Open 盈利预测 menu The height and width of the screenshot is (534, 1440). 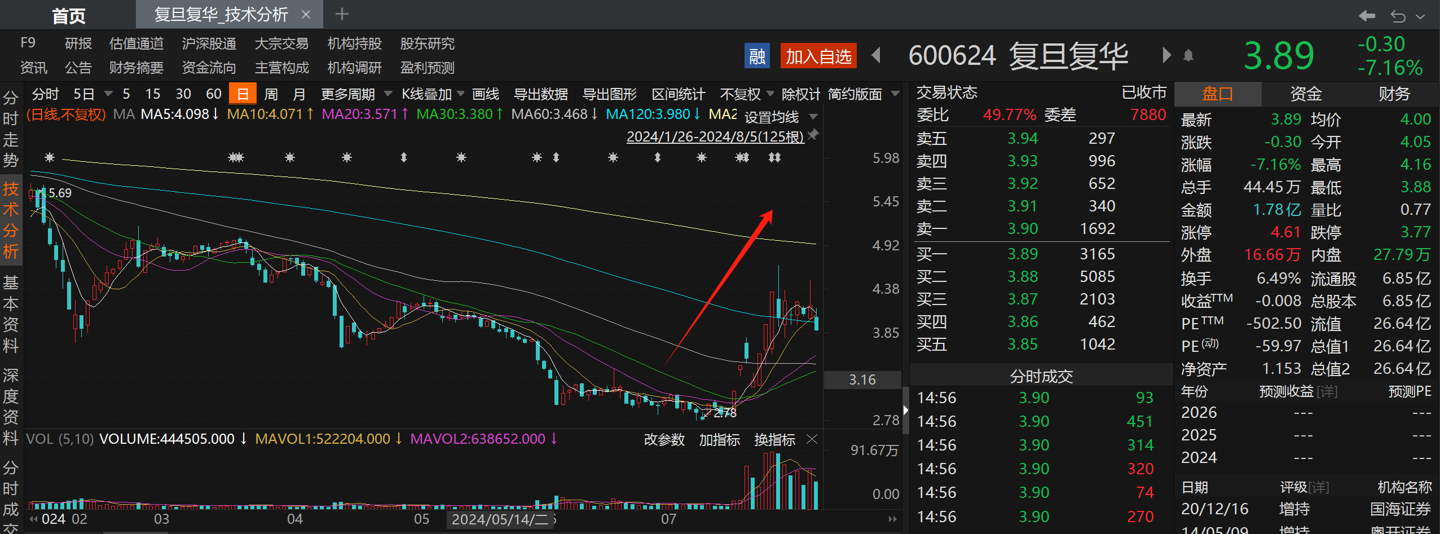[x=428, y=68]
